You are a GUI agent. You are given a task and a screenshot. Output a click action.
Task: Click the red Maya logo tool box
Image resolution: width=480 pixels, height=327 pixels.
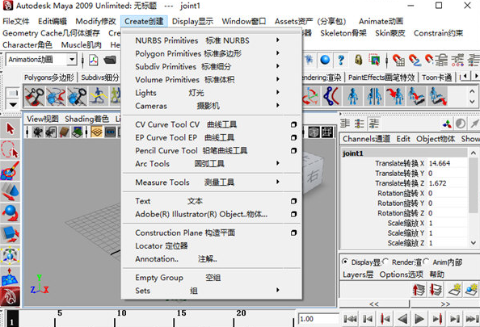coord(11,296)
